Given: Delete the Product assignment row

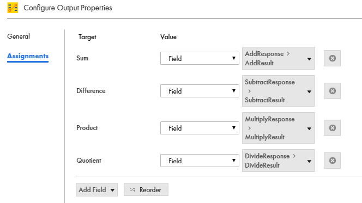Looking at the screenshot, I should [332, 128].
